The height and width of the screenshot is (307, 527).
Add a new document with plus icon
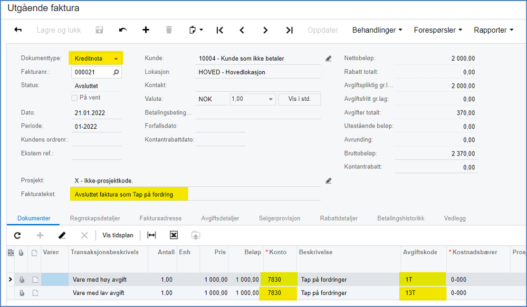pos(146,30)
